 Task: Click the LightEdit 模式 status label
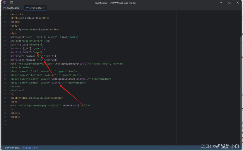pyautogui.click(x=13, y=148)
